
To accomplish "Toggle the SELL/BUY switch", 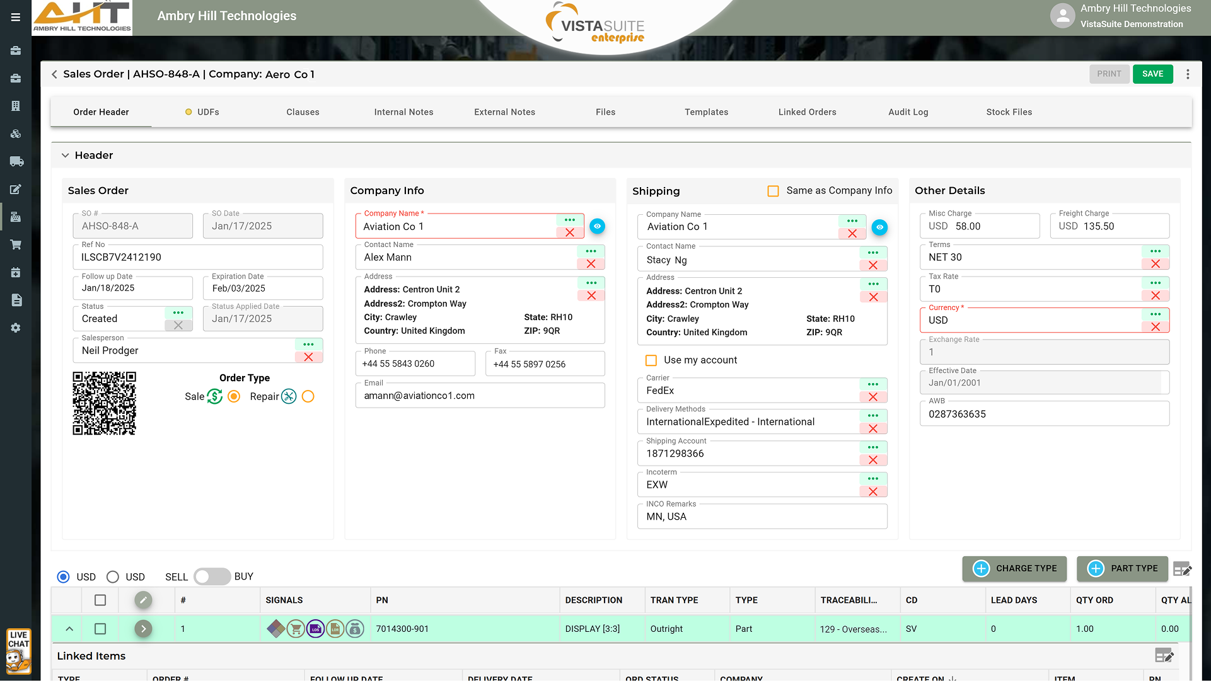I will (x=211, y=576).
